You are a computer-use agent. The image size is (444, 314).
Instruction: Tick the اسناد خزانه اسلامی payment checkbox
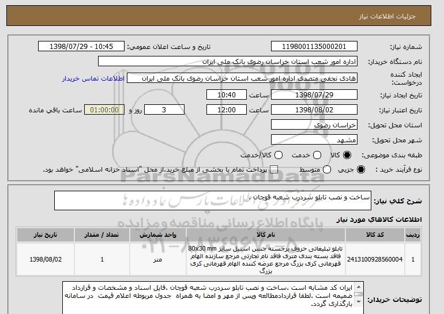pyautogui.click(x=274, y=170)
